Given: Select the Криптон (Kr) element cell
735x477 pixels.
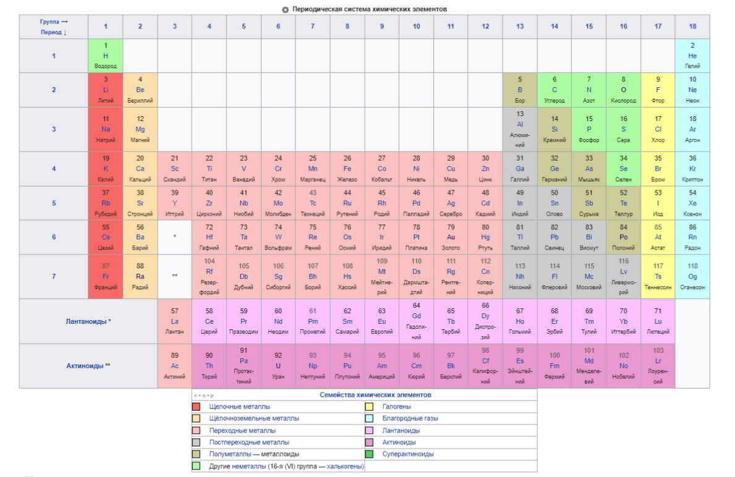Looking at the screenshot, I should (692, 169).
